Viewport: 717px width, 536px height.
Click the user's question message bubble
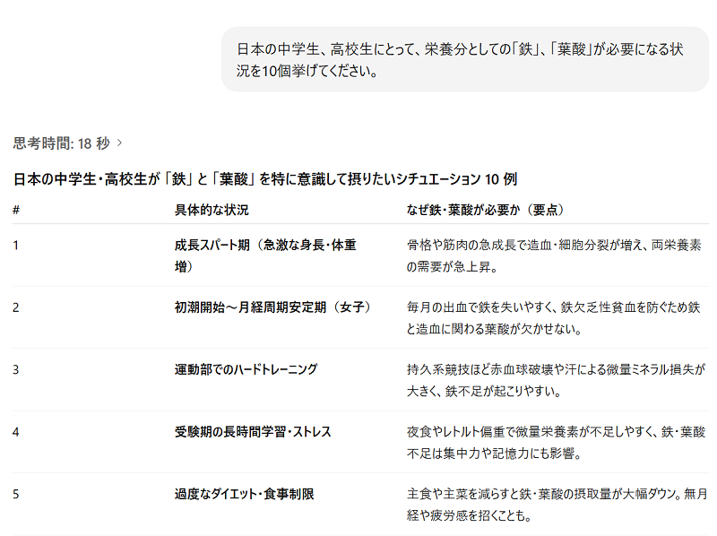[464, 59]
